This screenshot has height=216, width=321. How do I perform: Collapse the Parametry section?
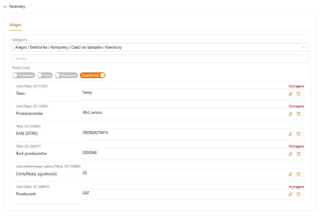(5, 6)
